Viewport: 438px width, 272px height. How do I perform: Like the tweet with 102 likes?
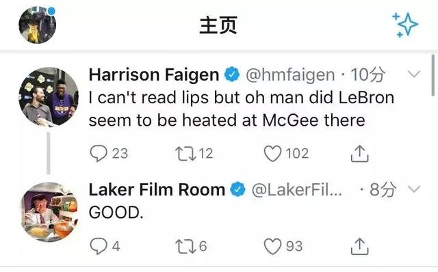272,154
